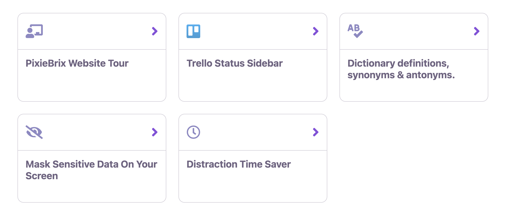Open the PixieBrix Website Tour title
Image resolution: width=526 pixels, height=213 pixels.
[x=77, y=63]
